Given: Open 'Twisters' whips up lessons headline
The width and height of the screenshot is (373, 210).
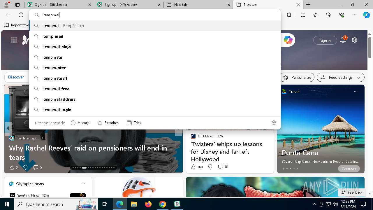Looking at the screenshot, I should 226,152.
